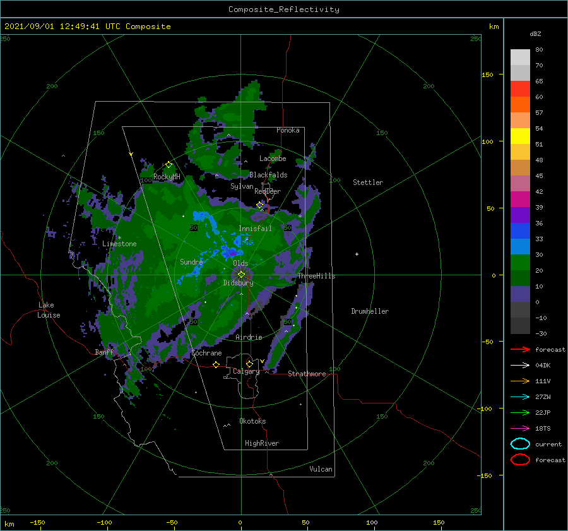This screenshot has width=568, height=531.
Task: Click yellow diamond marker below Cochrane
Action: (216, 364)
